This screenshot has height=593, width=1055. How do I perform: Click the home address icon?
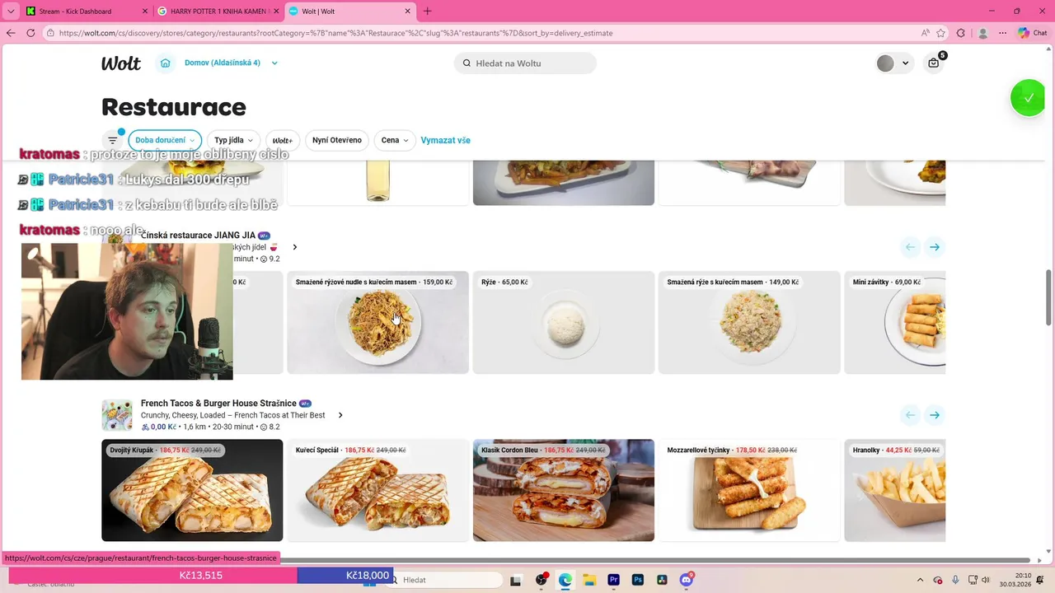[166, 63]
